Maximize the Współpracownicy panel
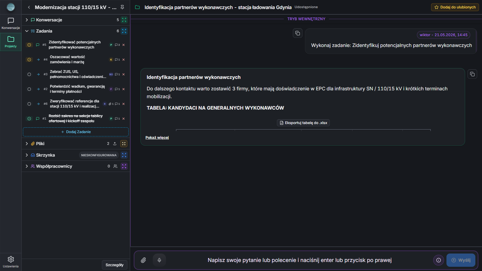The width and height of the screenshot is (482, 271). 124,166
